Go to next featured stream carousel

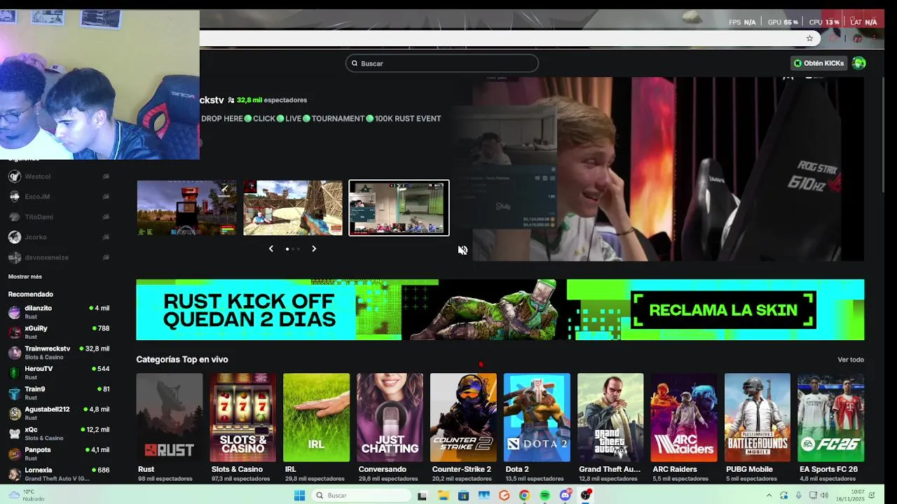[x=314, y=248]
